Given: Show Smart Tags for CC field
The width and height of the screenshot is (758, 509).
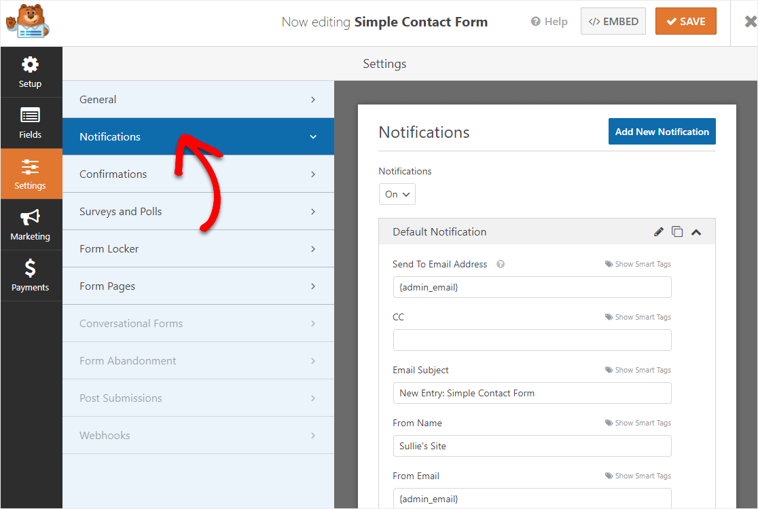Looking at the screenshot, I should (638, 317).
